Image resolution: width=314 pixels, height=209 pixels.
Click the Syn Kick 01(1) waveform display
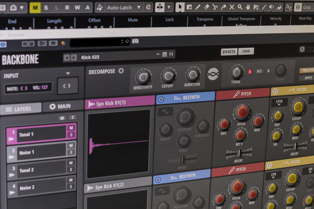[119, 144]
